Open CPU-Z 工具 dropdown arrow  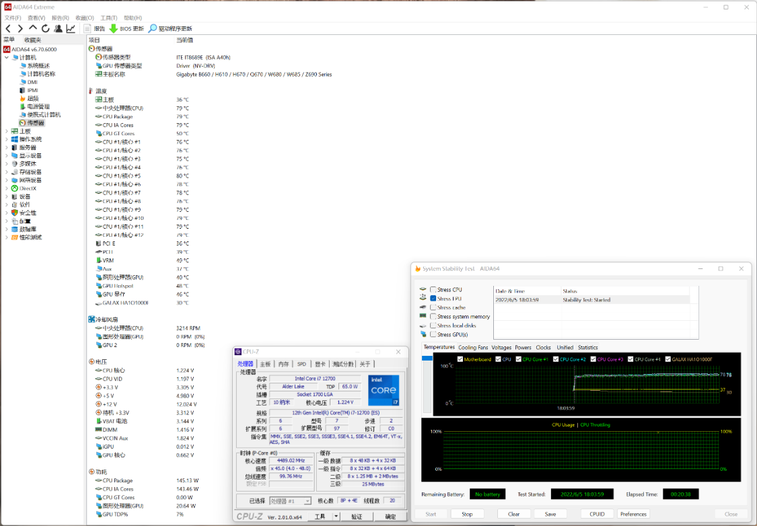click(x=336, y=517)
